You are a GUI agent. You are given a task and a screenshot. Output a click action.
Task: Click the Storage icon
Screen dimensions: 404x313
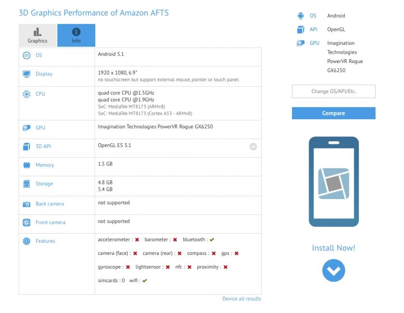click(26, 184)
